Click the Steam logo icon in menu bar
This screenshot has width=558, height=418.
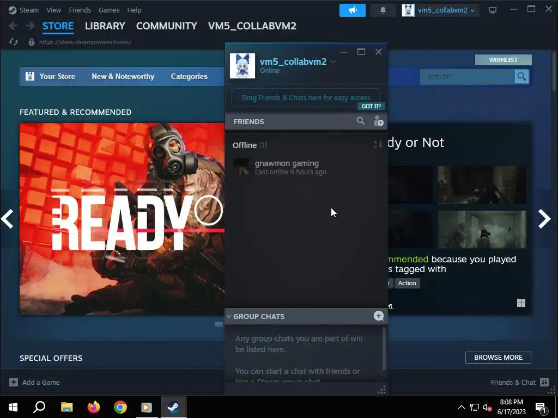click(13, 10)
